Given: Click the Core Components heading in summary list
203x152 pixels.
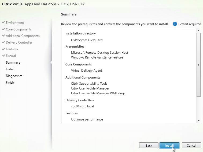Looking at the screenshot, I should click(x=79, y=64).
